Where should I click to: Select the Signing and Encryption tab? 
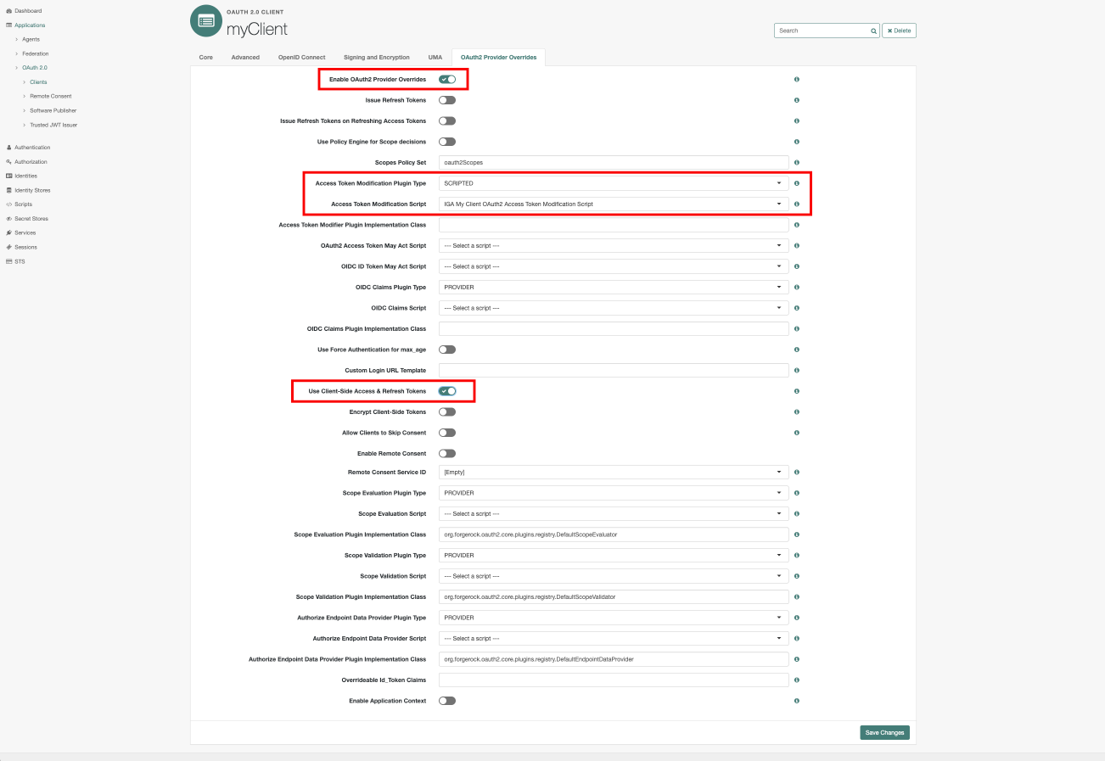[x=376, y=57]
